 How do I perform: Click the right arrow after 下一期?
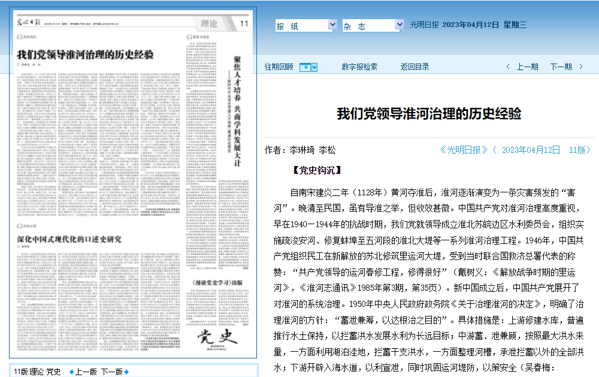pos(582,67)
